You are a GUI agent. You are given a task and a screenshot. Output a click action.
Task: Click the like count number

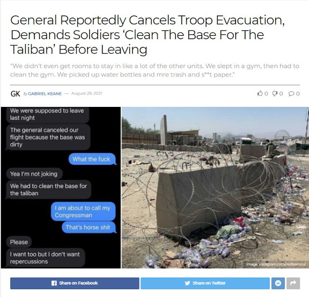pyautogui.click(x=266, y=94)
